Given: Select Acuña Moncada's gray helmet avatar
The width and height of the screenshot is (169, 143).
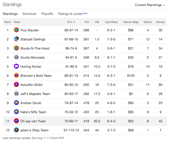Looking at the screenshot, I should coord(16,57).
